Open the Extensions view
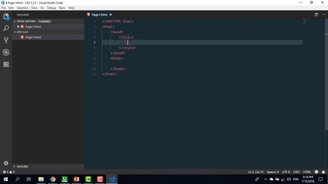The width and height of the screenshot is (328, 184). (x=6, y=64)
